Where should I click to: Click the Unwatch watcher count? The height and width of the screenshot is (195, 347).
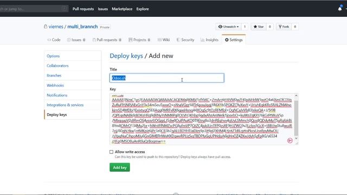point(245,27)
